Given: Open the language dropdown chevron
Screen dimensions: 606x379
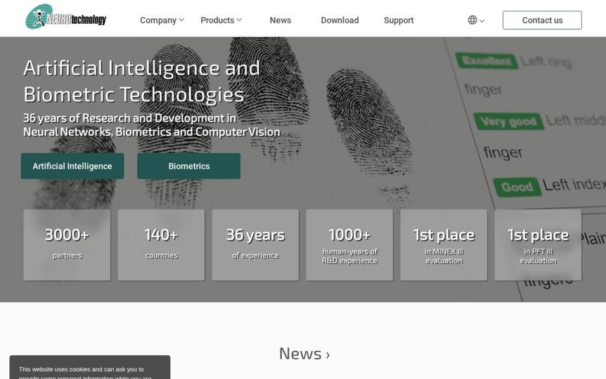Looking at the screenshot, I should tap(482, 21).
